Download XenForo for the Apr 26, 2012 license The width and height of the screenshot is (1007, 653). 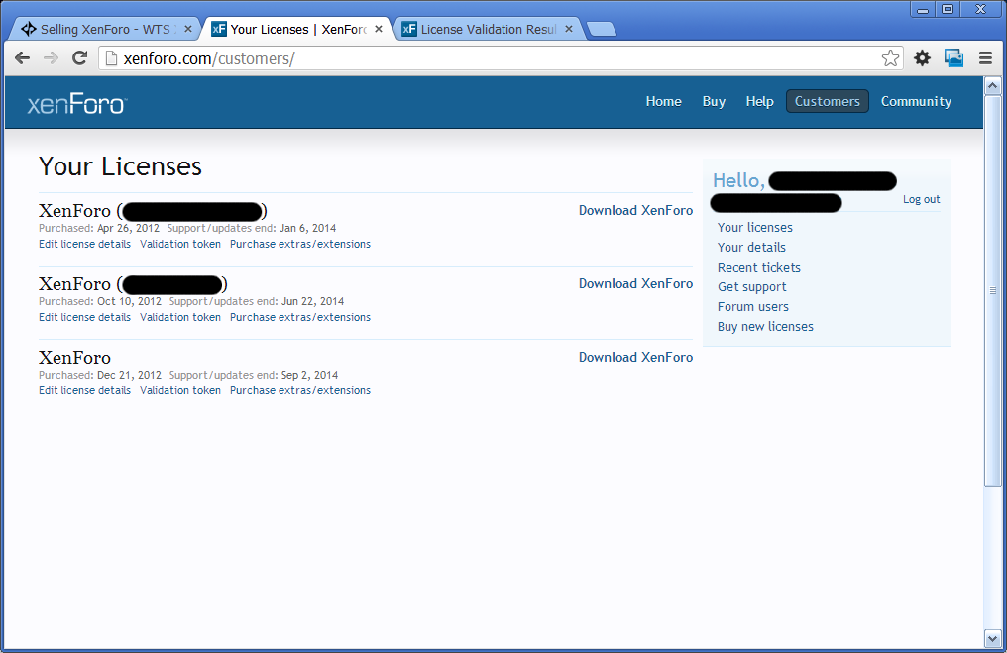[635, 211]
